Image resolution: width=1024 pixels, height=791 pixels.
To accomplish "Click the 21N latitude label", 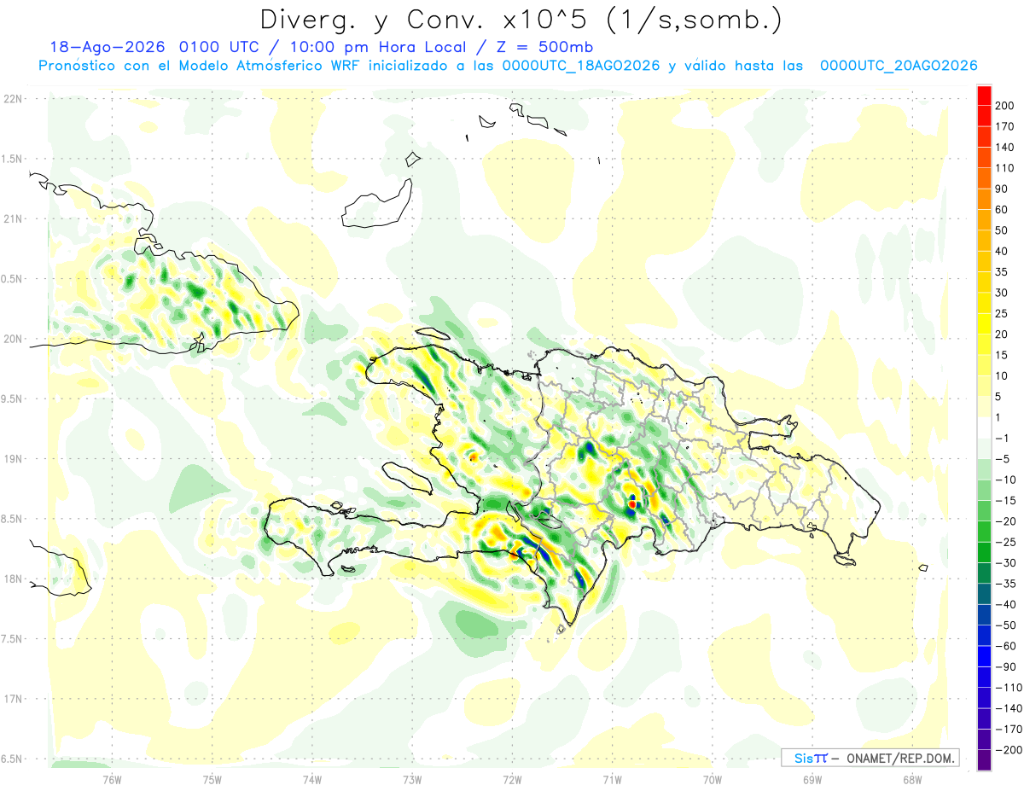I will pos(12,218).
